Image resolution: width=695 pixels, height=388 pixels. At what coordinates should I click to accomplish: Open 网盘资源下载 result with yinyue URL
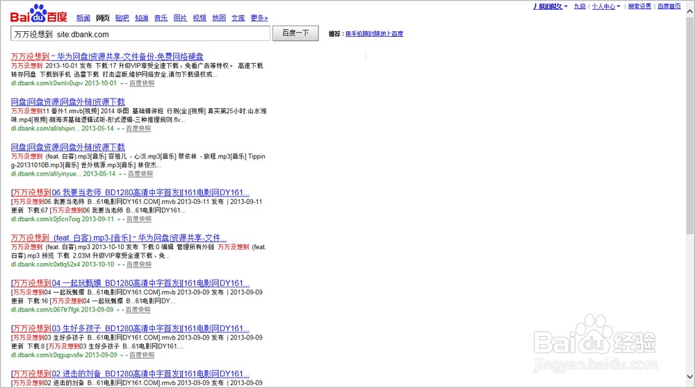(x=68, y=147)
